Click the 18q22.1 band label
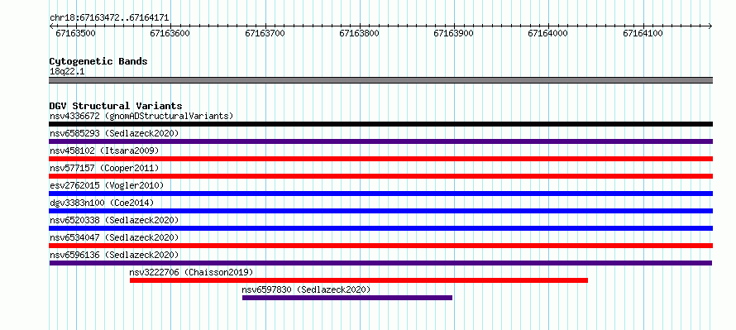The image size is (736, 330). [67, 72]
